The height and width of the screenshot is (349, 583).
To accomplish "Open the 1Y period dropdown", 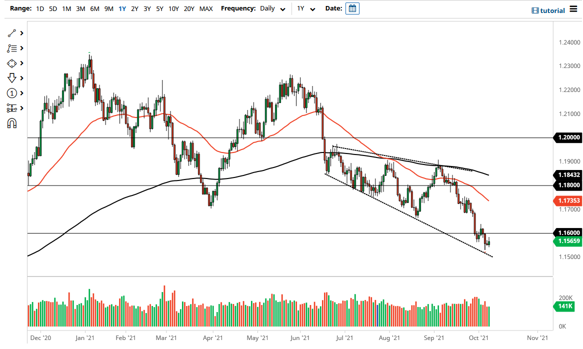I will [306, 9].
